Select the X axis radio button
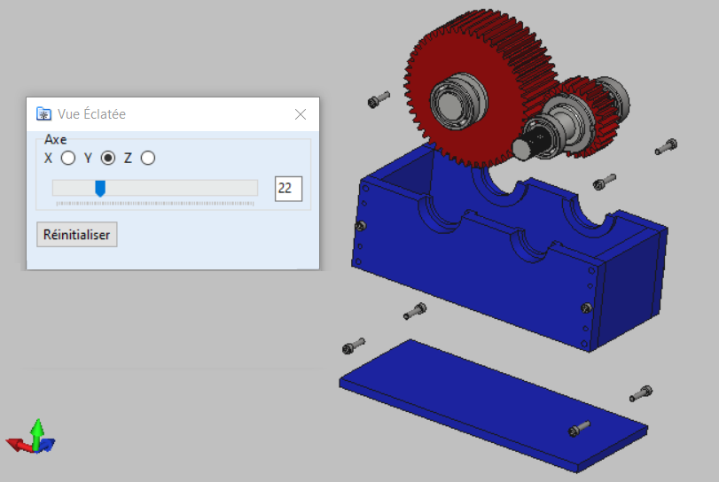 67,158
